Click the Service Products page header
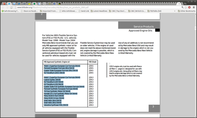 [x=144, y=27]
